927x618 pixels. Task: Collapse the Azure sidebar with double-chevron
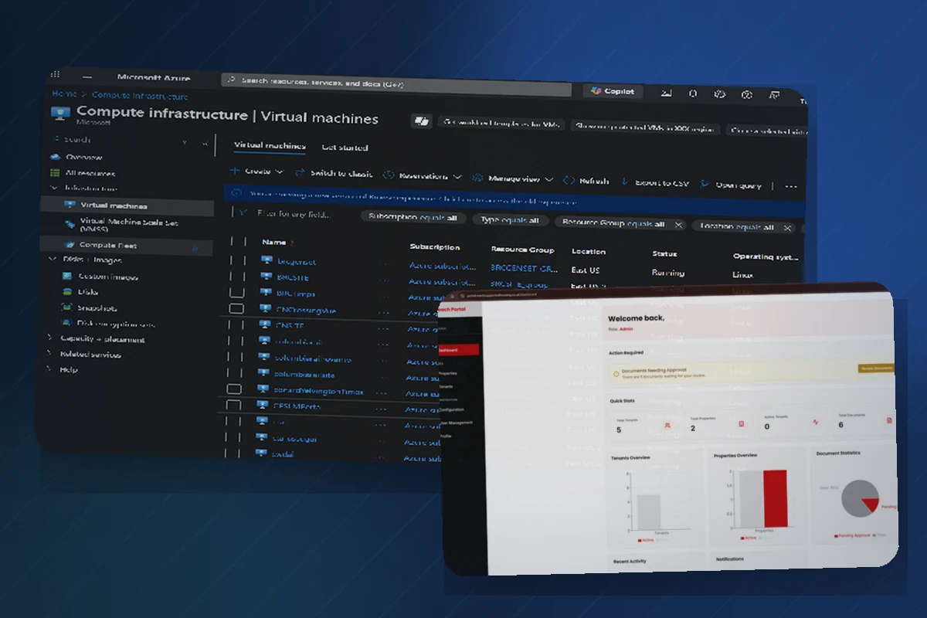click(x=205, y=143)
